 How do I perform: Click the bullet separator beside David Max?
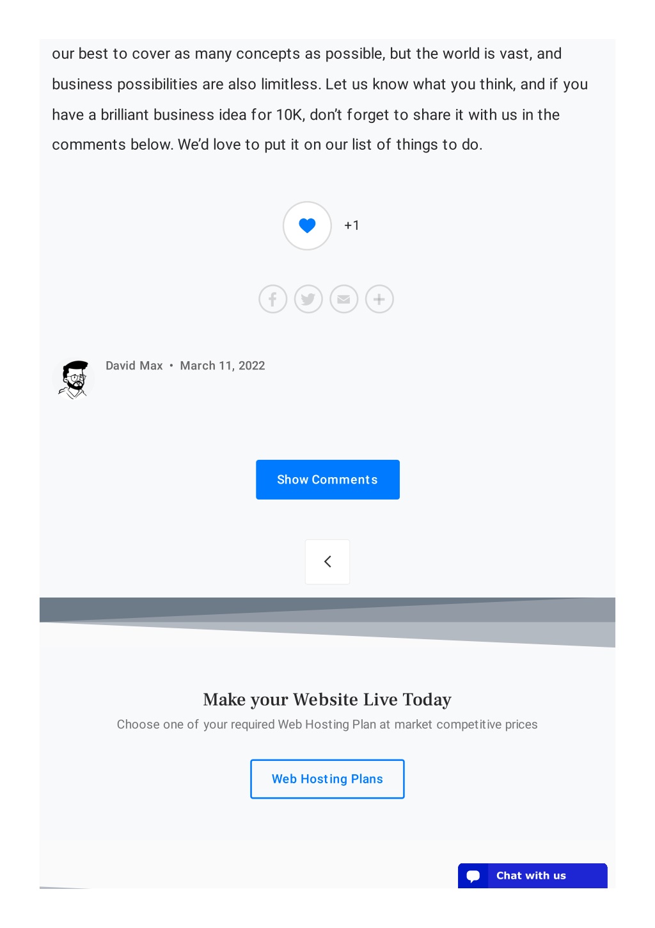point(171,366)
